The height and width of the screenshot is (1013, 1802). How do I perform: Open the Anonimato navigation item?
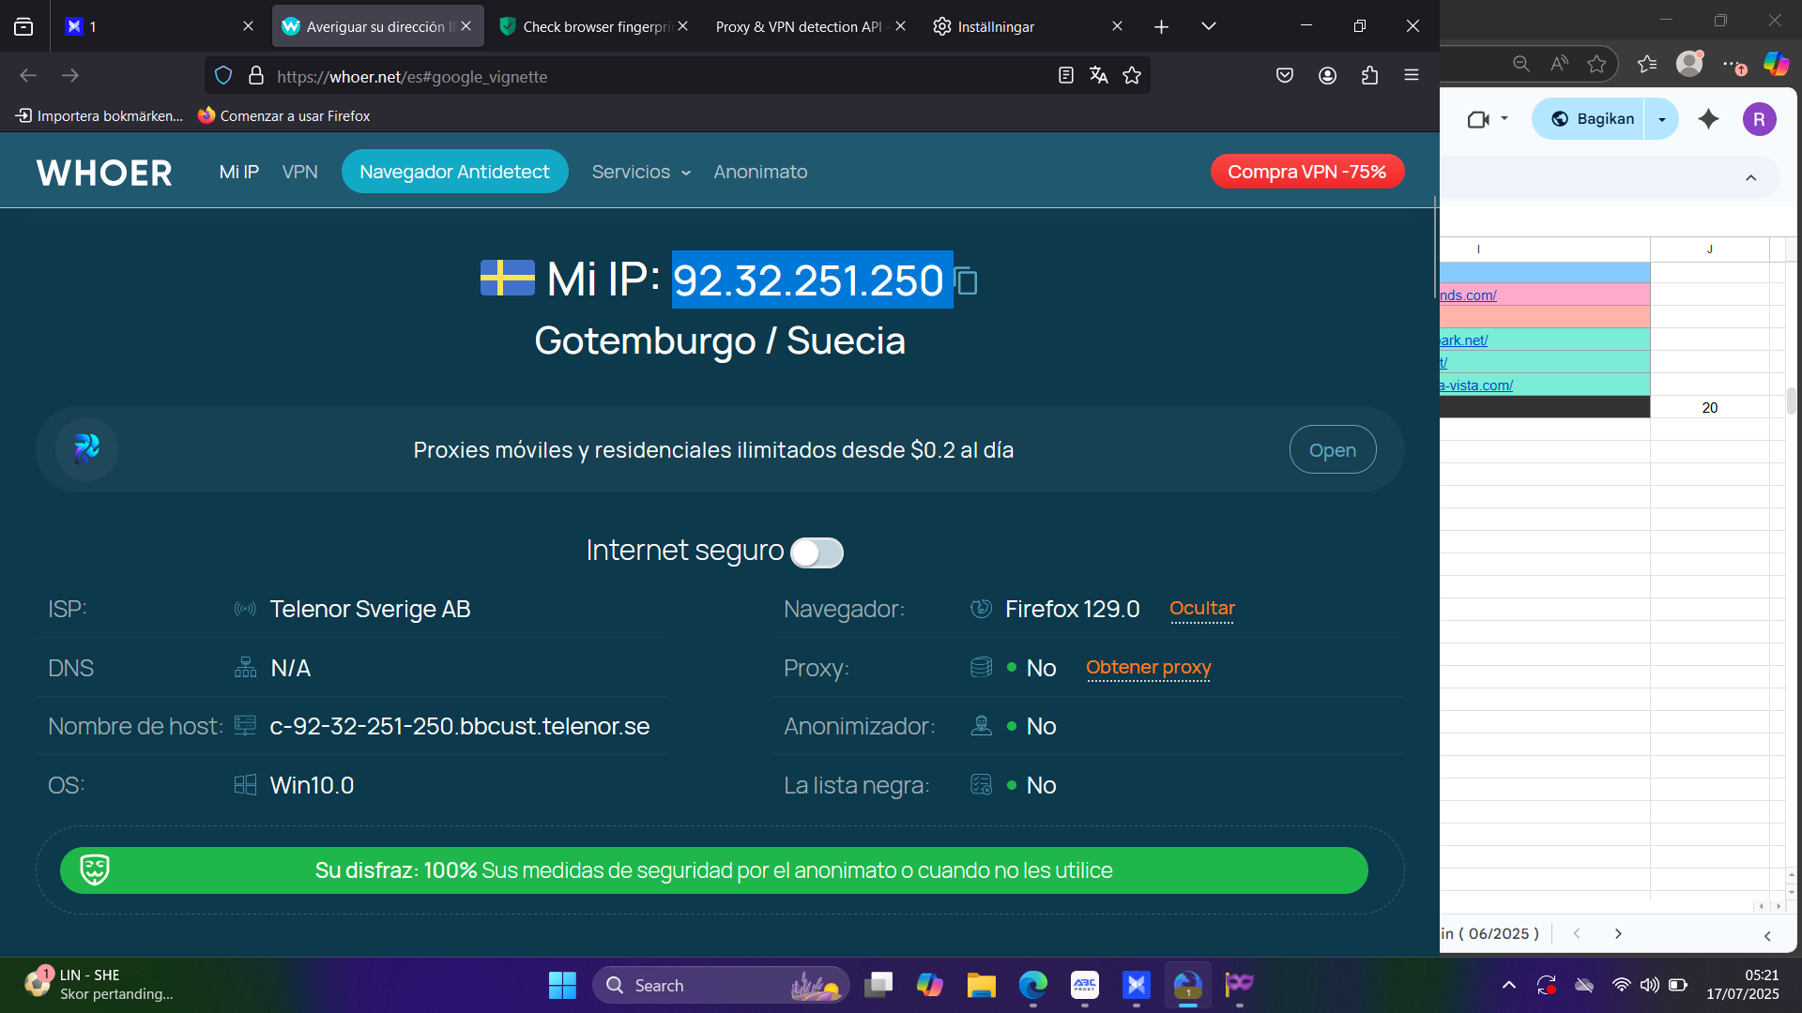coord(760,173)
